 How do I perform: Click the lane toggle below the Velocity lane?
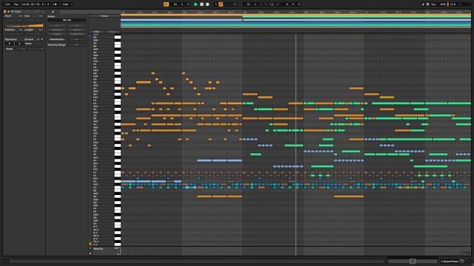coord(90,253)
